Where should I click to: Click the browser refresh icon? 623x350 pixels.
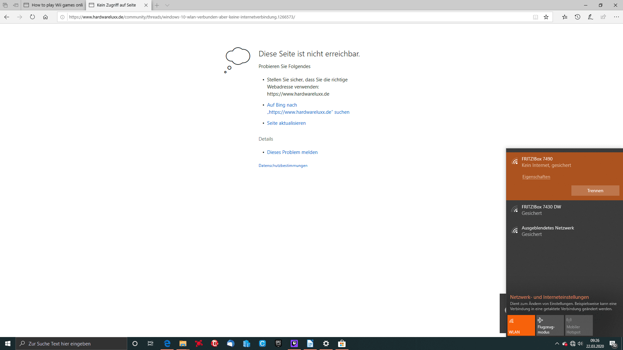point(32,17)
